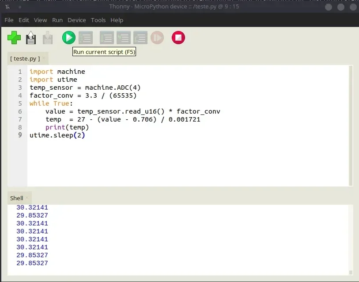359x282 pixels.
Task: Run current script with the green play button
Action: click(69, 38)
